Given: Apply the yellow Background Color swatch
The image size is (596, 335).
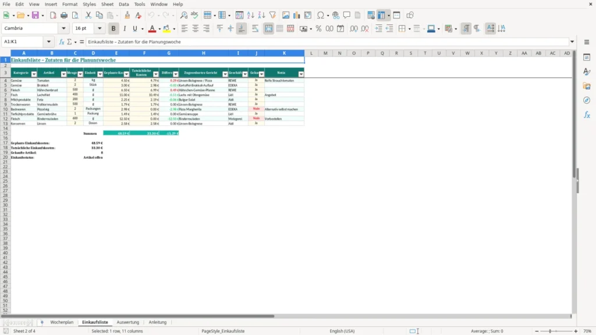Looking at the screenshot, I should click(166, 28).
